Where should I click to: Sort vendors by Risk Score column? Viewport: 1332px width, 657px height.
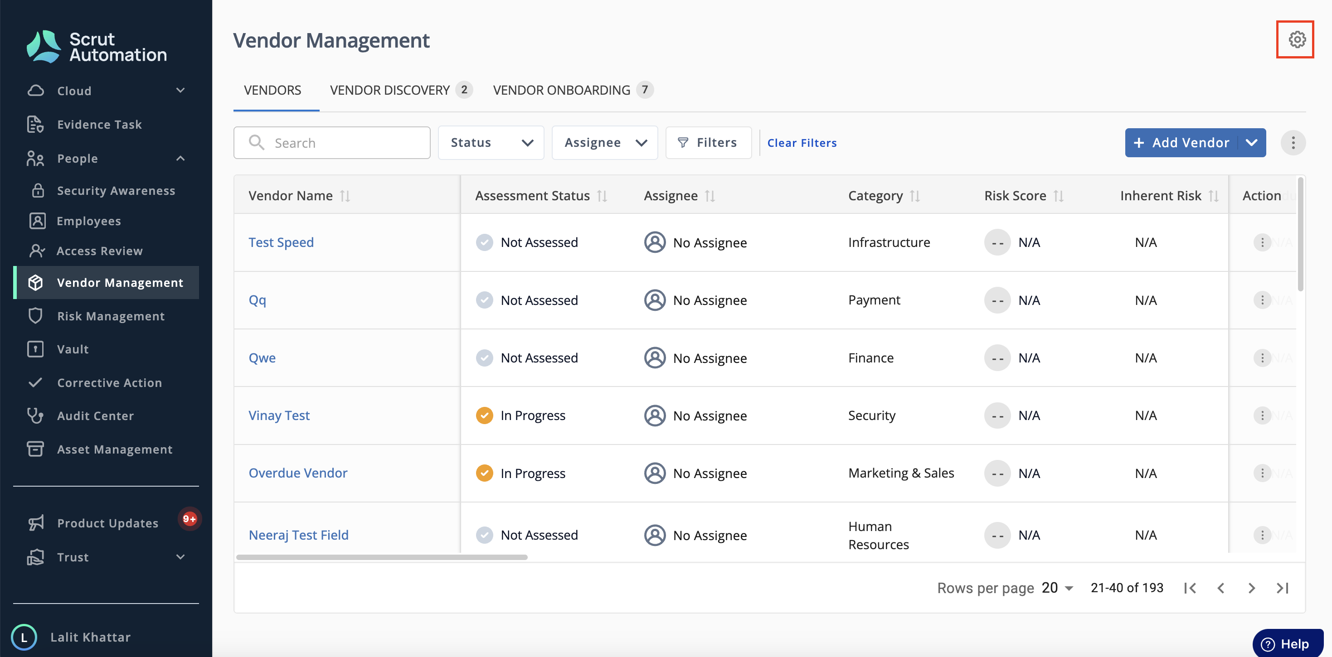click(x=1058, y=196)
